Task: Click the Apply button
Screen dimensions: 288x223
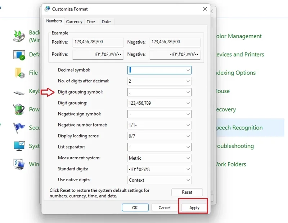Action: click(194, 208)
